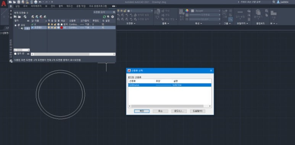The height and width of the screenshot is (145, 295).
Task: Toggle freeze sun icon for layer 0
Action: click(52, 24)
